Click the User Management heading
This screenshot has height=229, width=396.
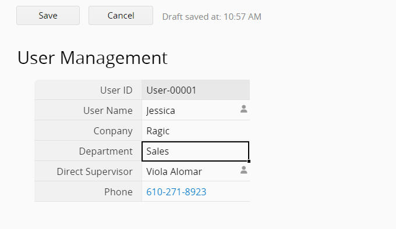93,58
